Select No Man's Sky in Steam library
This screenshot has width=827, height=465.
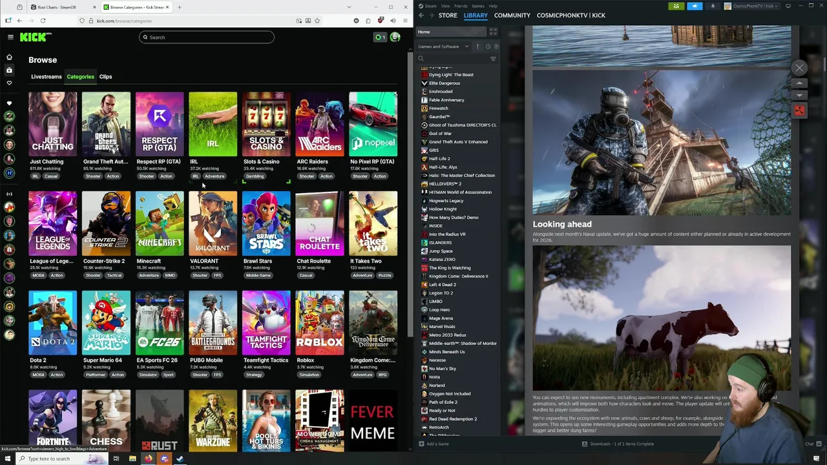coord(443,369)
